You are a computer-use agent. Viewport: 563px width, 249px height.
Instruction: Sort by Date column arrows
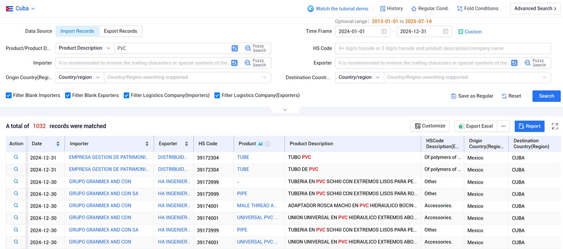(58, 144)
